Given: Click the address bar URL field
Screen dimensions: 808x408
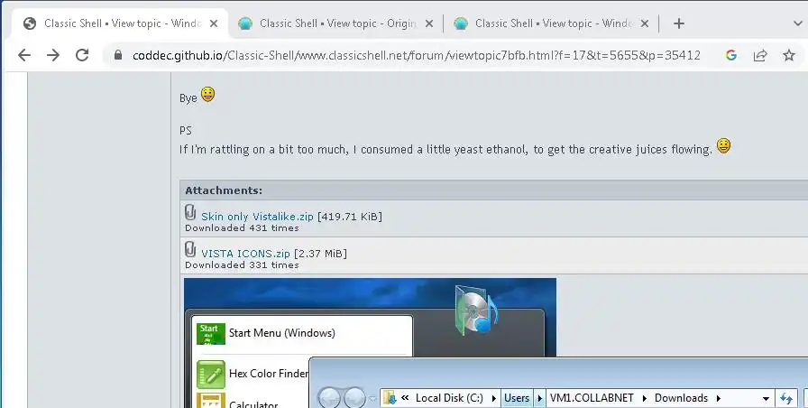Looking at the screenshot, I should pyautogui.click(x=417, y=55).
